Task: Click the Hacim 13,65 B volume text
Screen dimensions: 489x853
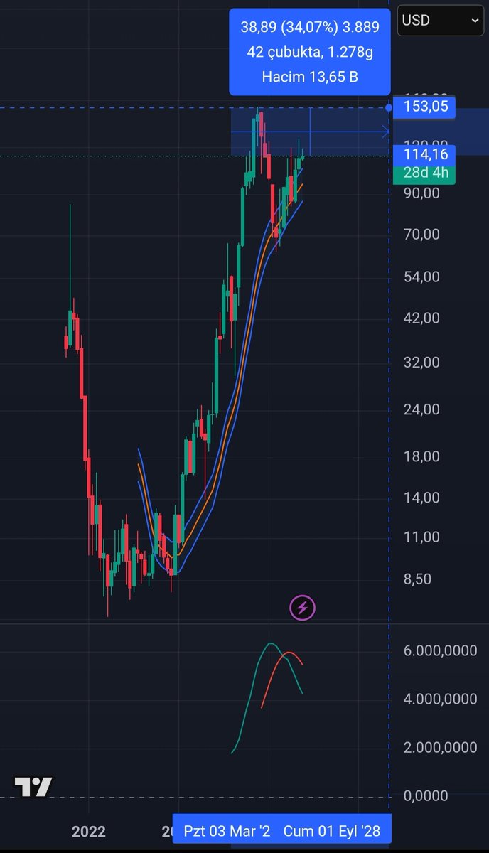Action: pos(310,77)
